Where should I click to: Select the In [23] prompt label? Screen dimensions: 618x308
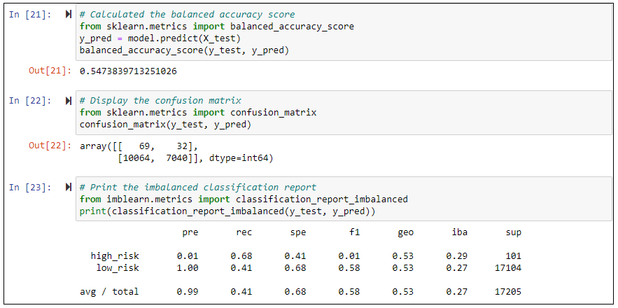point(30,188)
